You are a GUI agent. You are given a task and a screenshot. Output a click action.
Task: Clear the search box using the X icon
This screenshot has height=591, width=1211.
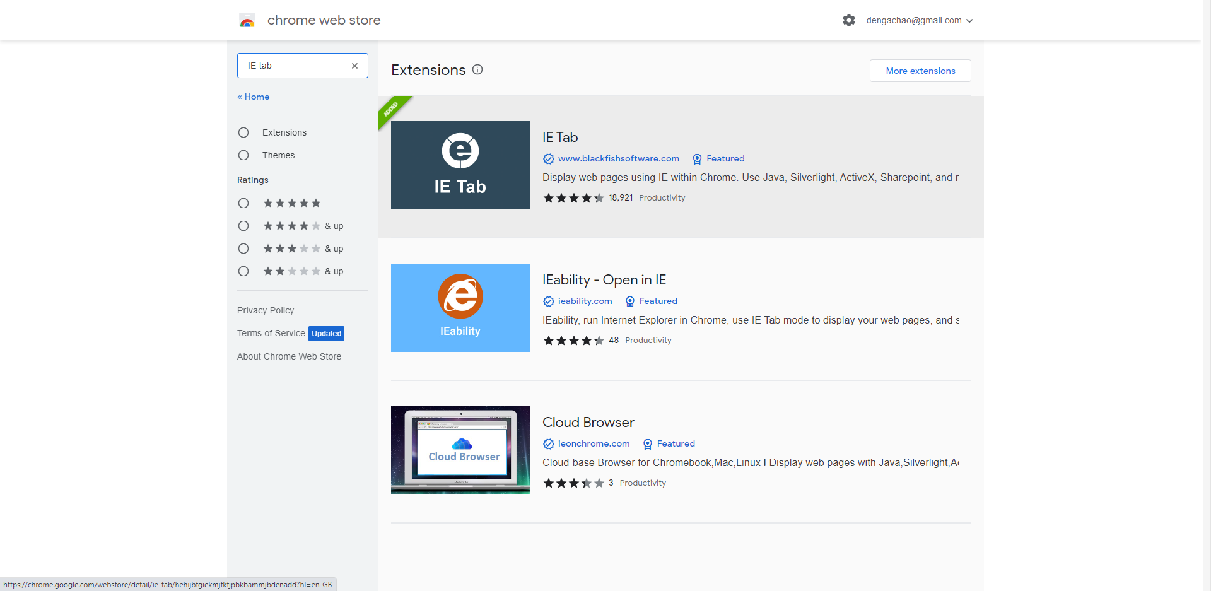click(x=355, y=66)
